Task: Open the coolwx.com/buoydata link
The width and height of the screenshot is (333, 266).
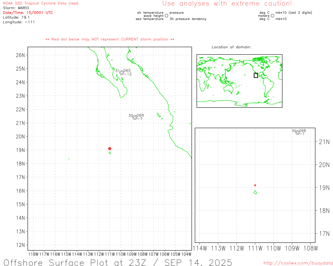Action: 298,263
